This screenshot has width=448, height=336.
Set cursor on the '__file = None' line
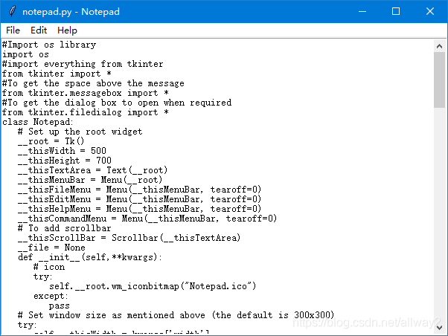[51, 248]
